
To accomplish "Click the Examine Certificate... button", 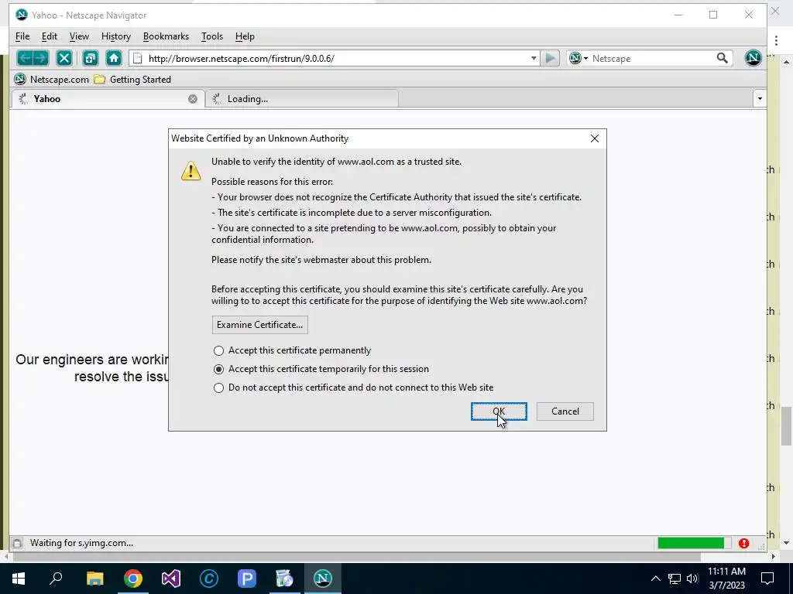I will click(x=260, y=325).
